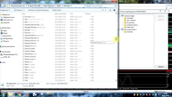The height and width of the screenshot is (97, 172).
Task: Click Записать на оптический диск
Action: (x=38, y=10)
